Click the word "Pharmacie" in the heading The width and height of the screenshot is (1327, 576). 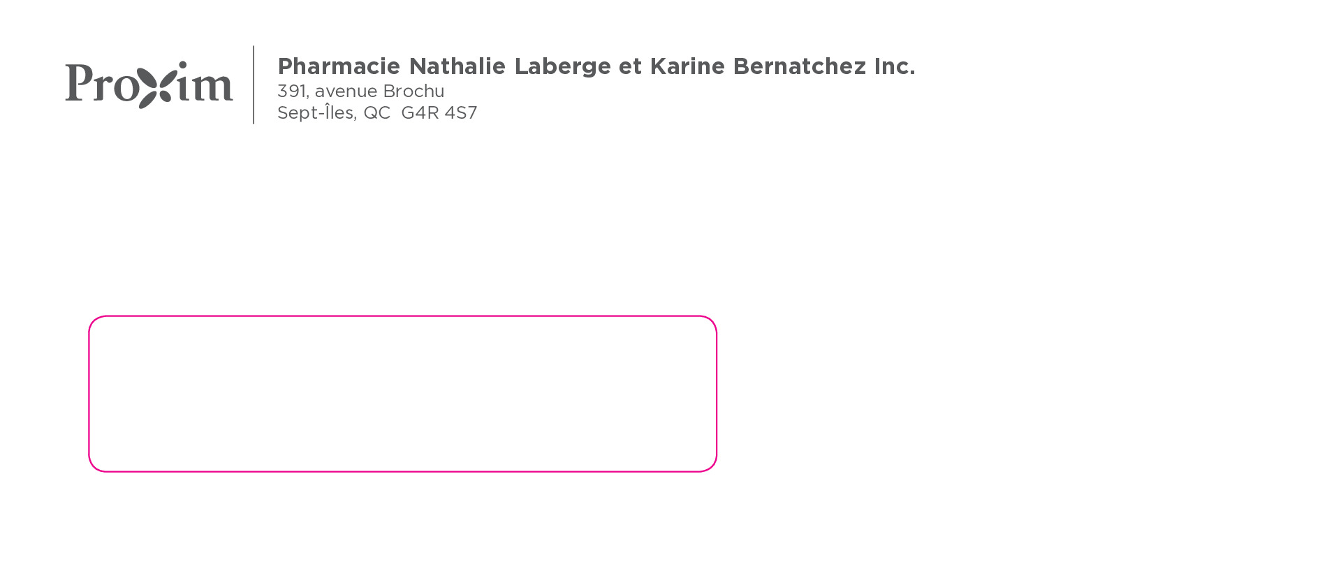339,66
